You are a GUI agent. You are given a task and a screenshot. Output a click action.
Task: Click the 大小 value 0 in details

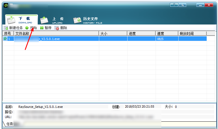click(176, 107)
